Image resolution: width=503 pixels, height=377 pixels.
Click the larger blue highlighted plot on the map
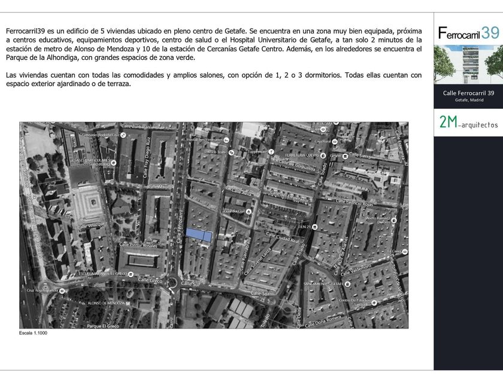[x=195, y=234]
